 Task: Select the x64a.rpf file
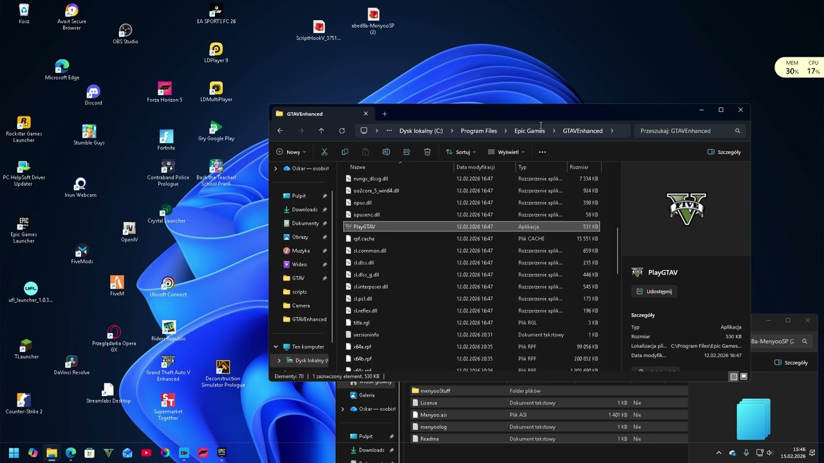click(471, 347)
